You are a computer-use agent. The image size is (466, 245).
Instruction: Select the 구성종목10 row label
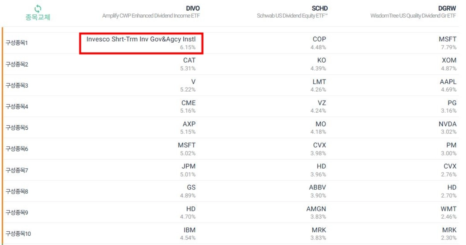(x=18, y=234)
